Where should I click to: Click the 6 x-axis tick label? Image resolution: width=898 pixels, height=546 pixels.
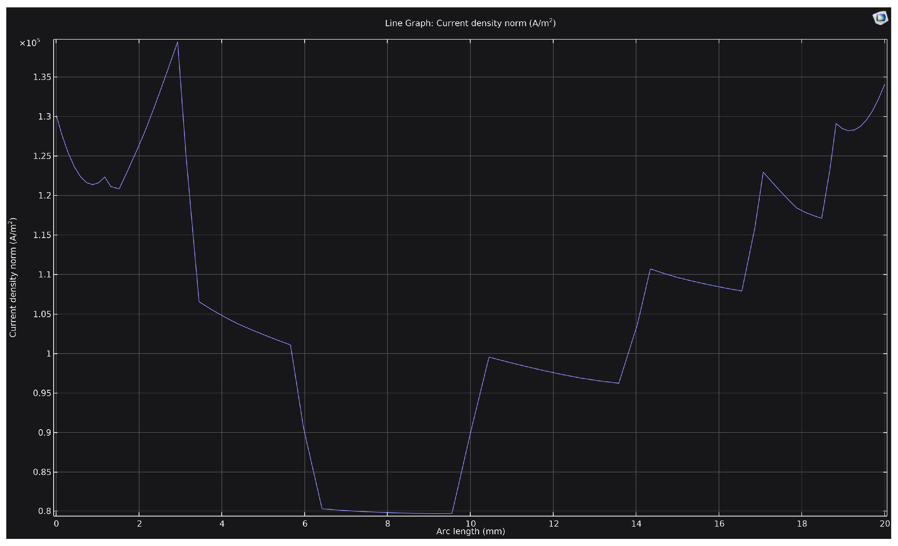305,524
